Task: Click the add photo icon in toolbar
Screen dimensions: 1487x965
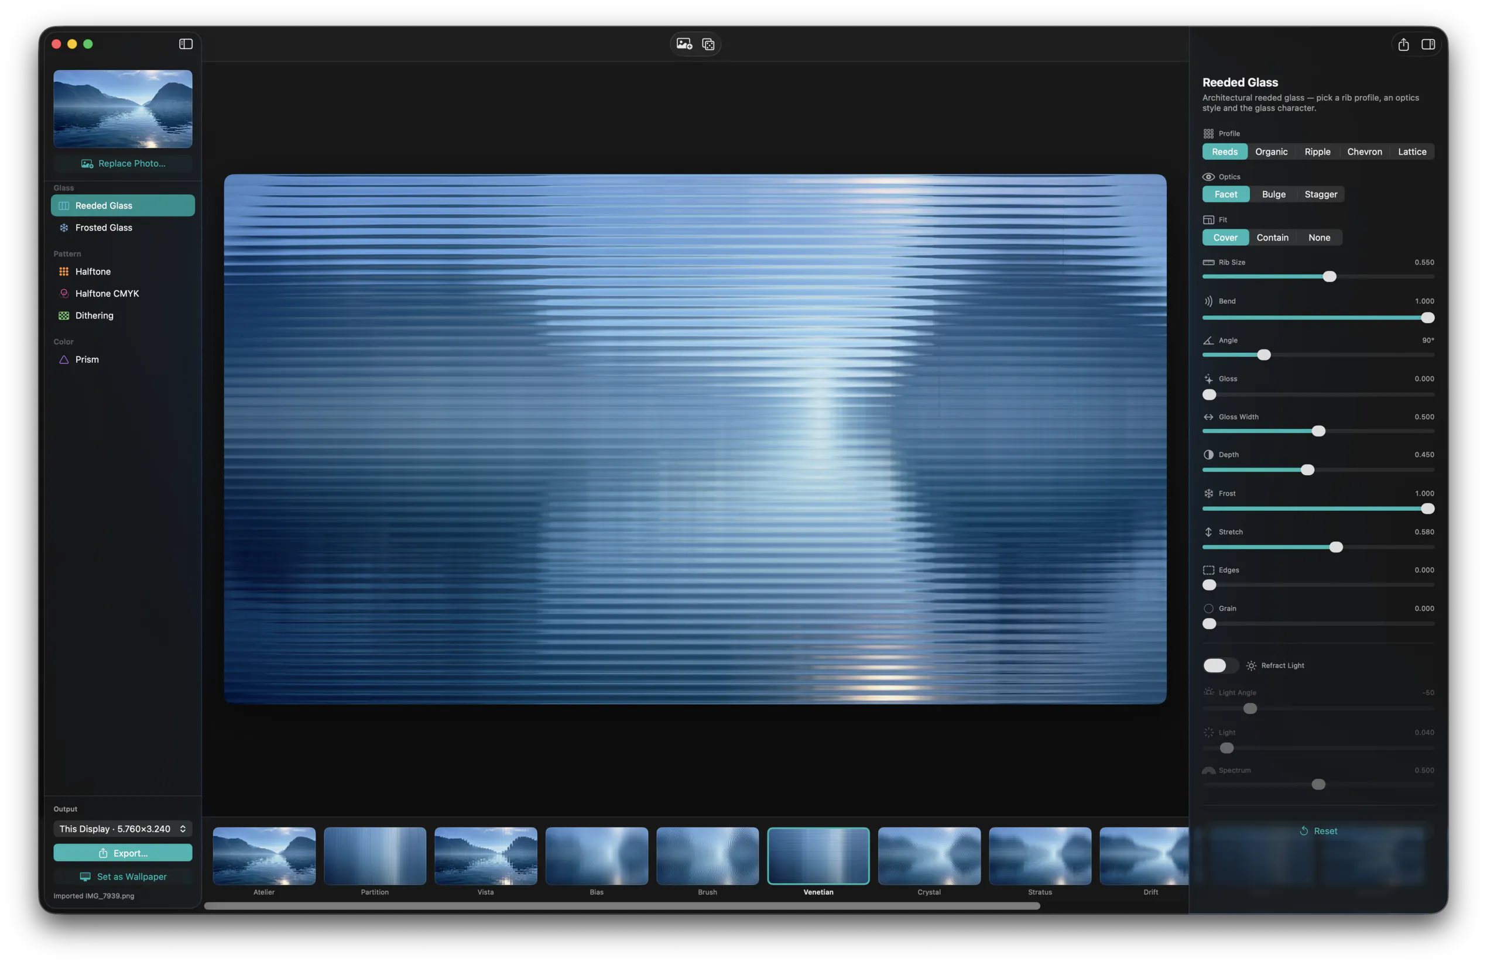Action: pos(684,44)
